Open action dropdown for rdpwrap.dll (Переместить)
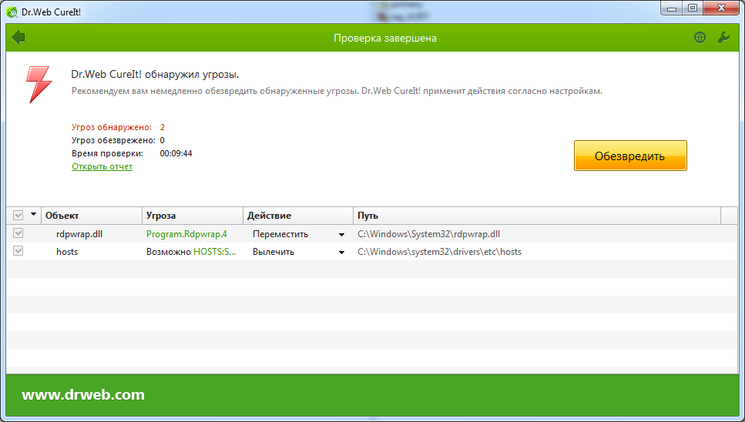The width and height of the screenshot is (745, 422). click(x=341, y=235)
